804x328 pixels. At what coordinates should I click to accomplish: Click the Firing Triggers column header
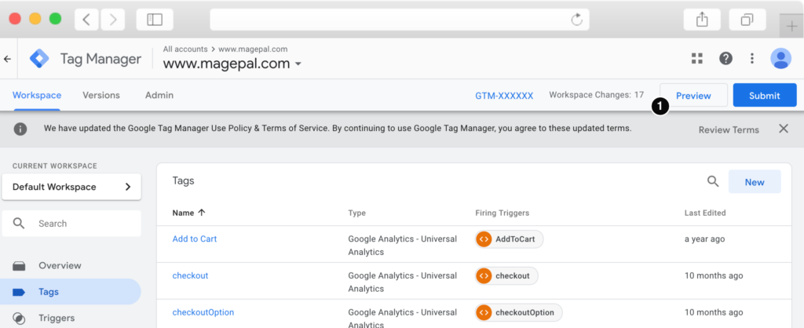(x=502, y=213)
